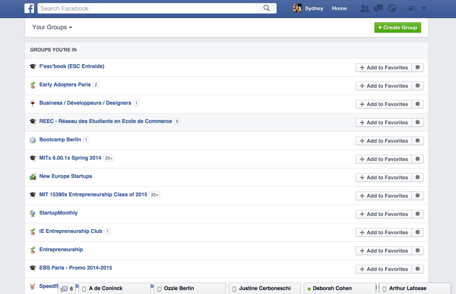456x294 pixels.
Task: Click Sydney's profile picture thumbnail
Action: point(297,8)
